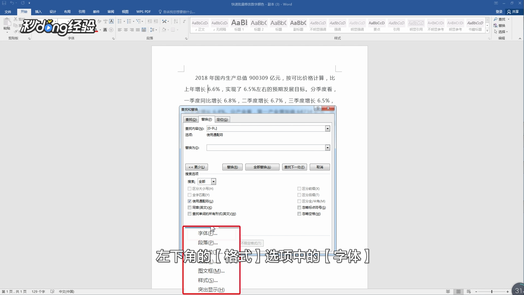Click the Share (共享) button
Image resolution: width=524 pixels, height=295 pixels.
513,12
